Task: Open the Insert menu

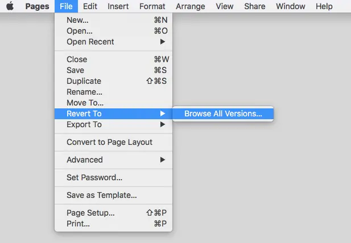Action: pos(118,6)
